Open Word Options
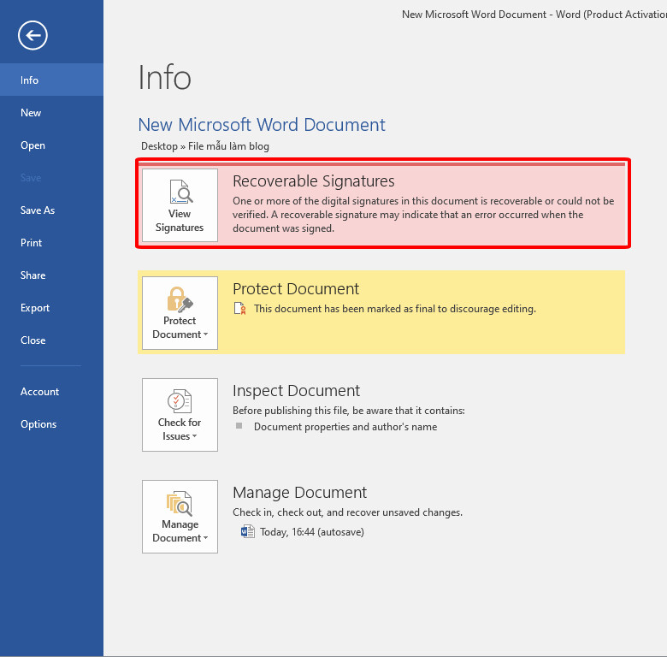 [x=38, y=424]
